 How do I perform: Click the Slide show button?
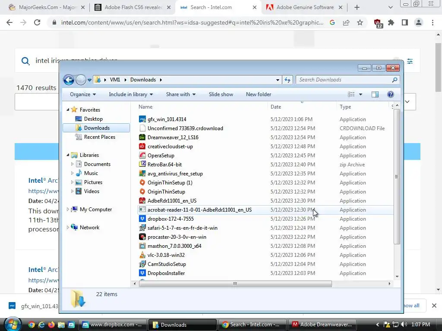221,94
